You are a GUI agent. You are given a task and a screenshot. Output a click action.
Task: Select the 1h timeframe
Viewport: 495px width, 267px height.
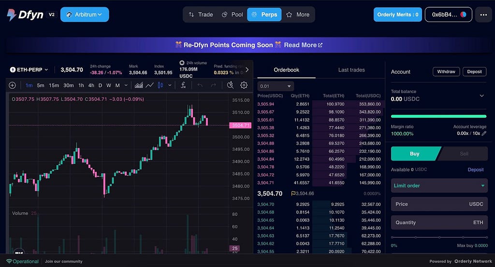[81, 85]
